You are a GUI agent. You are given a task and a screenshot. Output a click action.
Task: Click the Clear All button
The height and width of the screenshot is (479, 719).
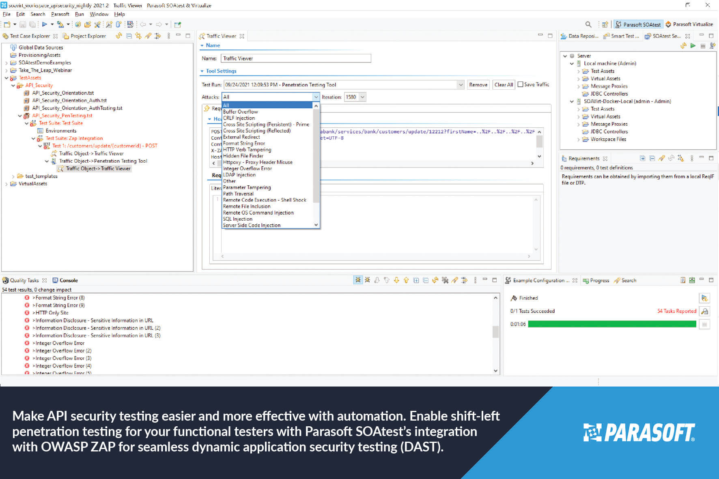503,84
